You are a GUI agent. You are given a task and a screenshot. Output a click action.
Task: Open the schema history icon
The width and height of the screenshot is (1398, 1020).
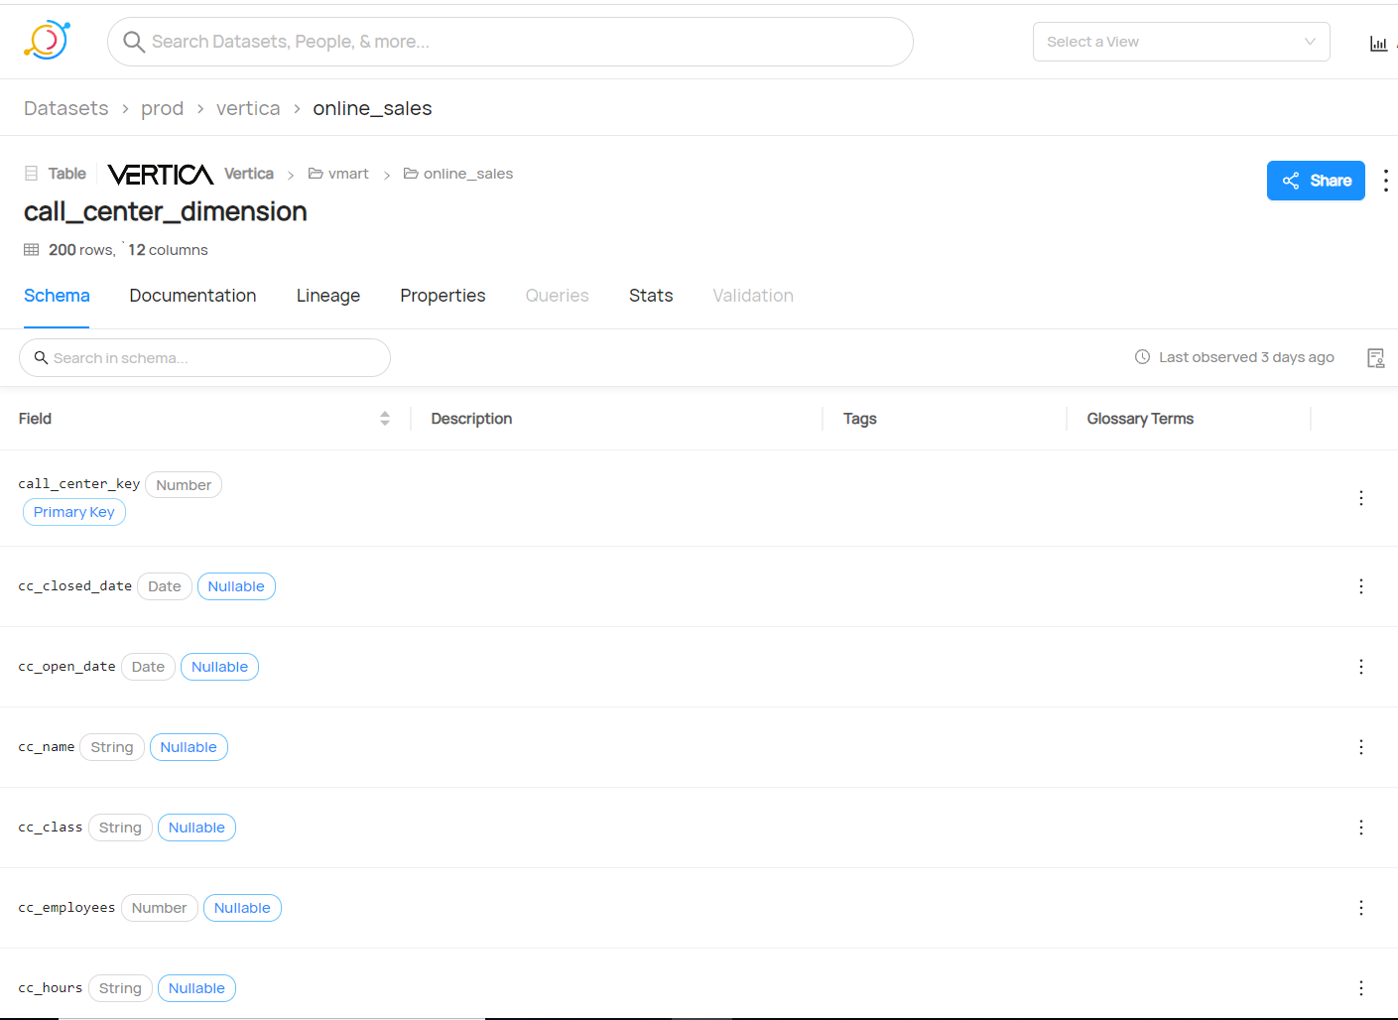[1375, 358]
